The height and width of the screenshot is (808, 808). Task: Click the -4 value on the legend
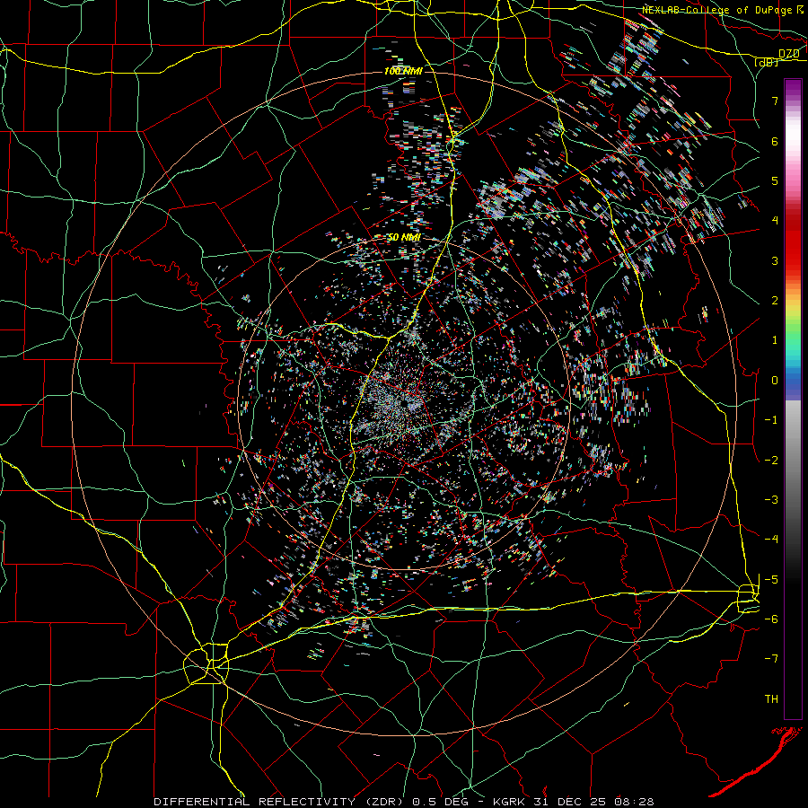point(771,540)
